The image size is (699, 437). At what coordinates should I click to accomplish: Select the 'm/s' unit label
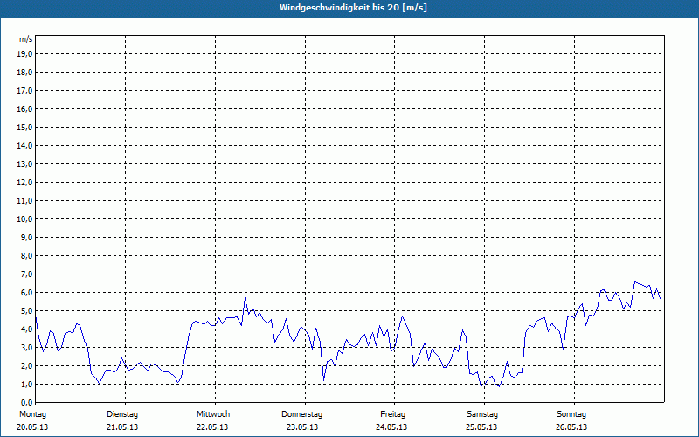26,39
